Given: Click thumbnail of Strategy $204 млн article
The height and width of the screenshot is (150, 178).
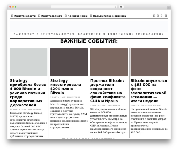Looking at the screenshot, I should click(69, 62).
